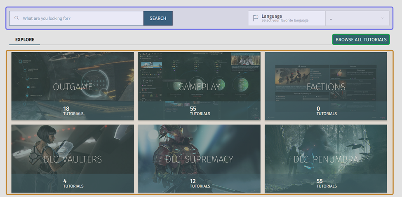Click the 12 Tutorials count on Supremacy

tap(199, 183)
